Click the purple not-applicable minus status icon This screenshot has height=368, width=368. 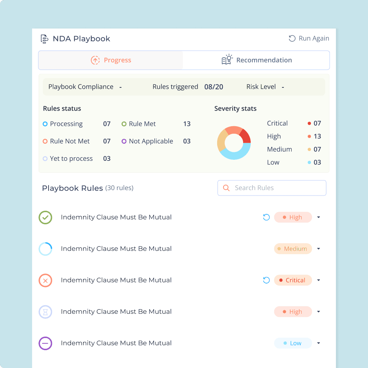45,343
